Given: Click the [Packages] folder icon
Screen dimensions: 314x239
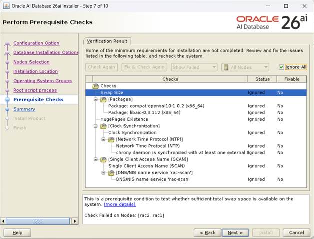Looking at the screenshot, I should [103, 99].
